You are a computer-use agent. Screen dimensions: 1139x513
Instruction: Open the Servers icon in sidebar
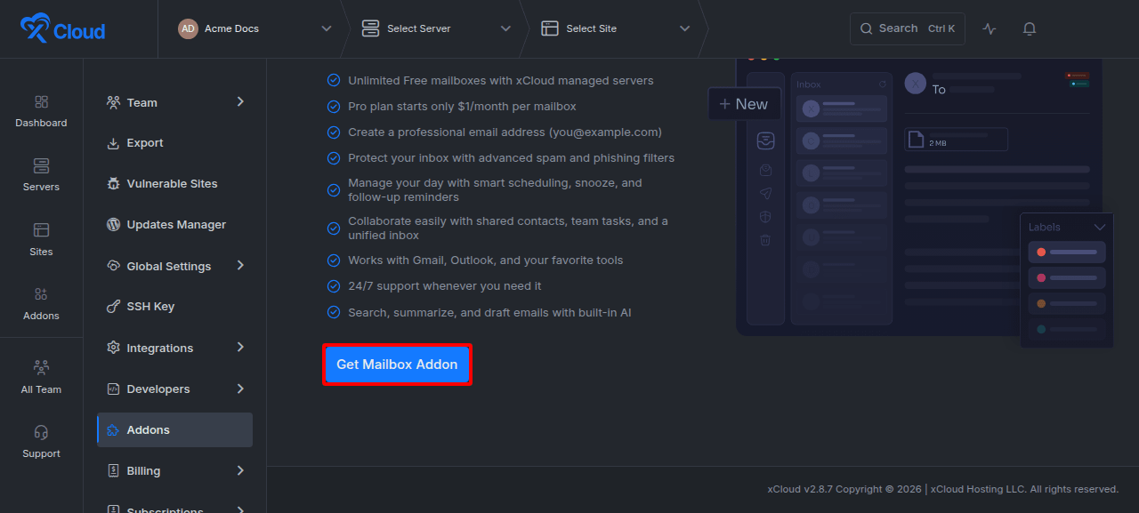[x=41, y=166]
